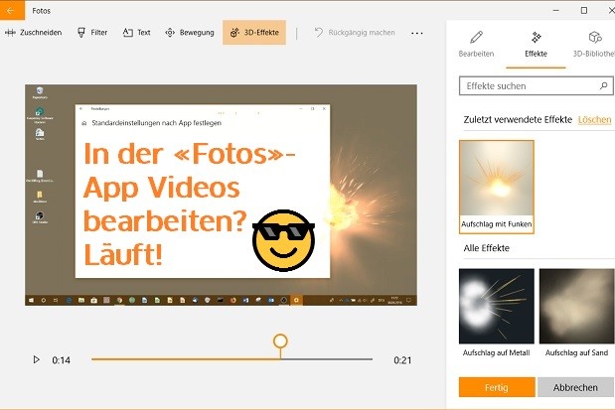Click the Abbrechen button
The height and width of the screenshot is (410, 615).
pos(575,387)
